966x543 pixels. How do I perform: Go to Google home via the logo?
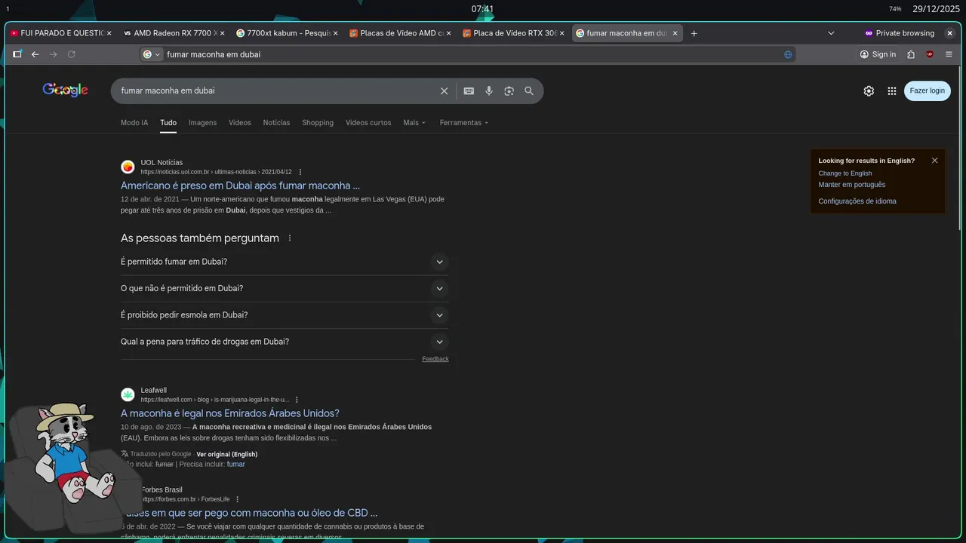(65, 90)
